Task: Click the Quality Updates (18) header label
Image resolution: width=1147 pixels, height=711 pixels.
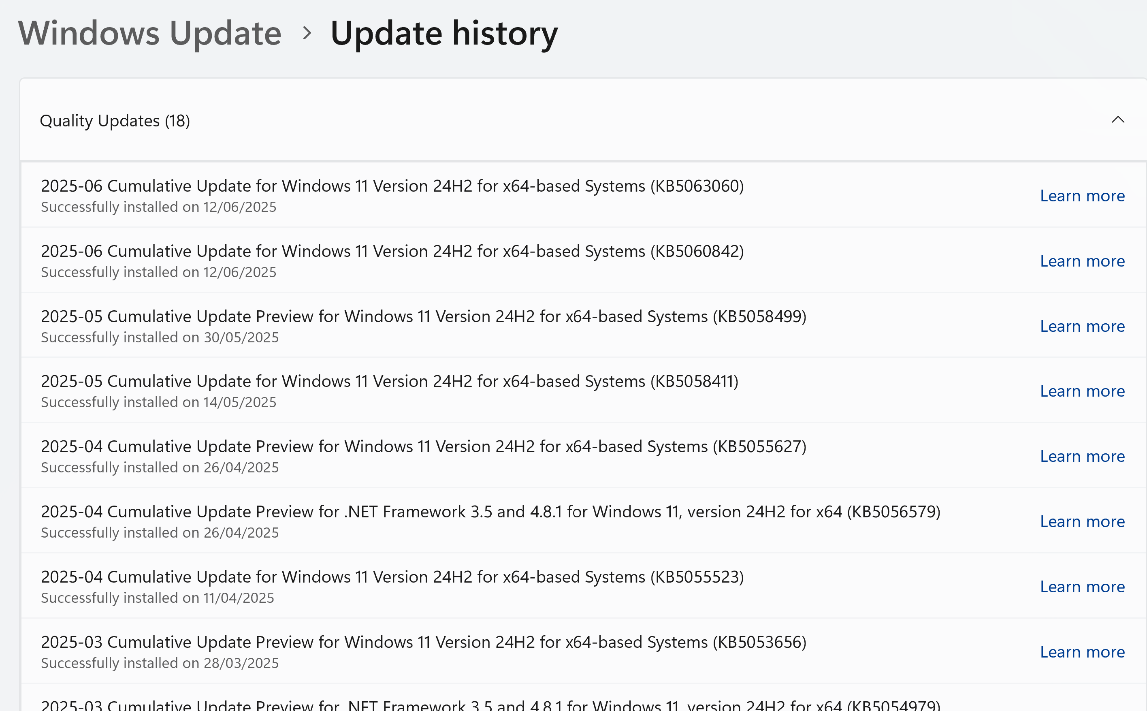Action: [x=115, y=121]
